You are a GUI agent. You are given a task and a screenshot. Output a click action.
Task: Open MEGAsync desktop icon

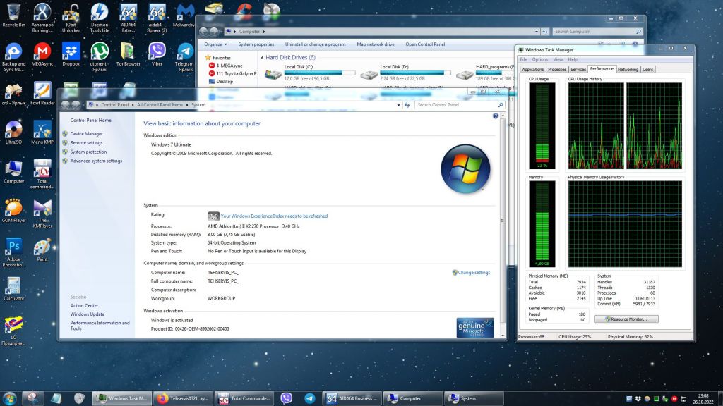pos(42,54)
